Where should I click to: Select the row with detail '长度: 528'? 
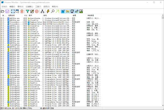tap(51, 22)
